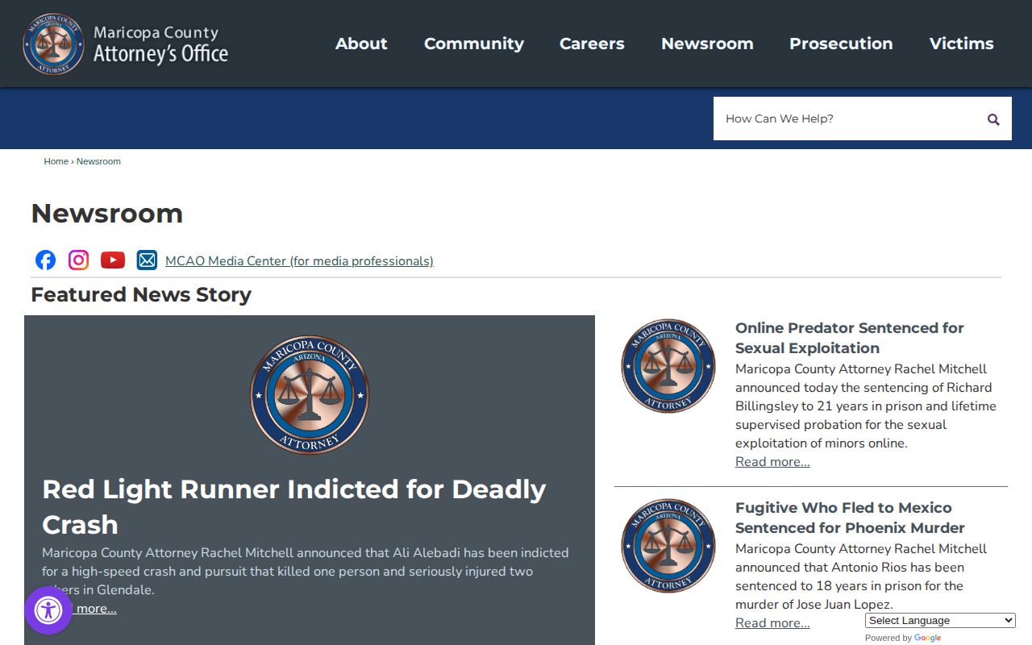
Task: Open Online Predator Sentenced headline
Action: click(x=850, y=338)
